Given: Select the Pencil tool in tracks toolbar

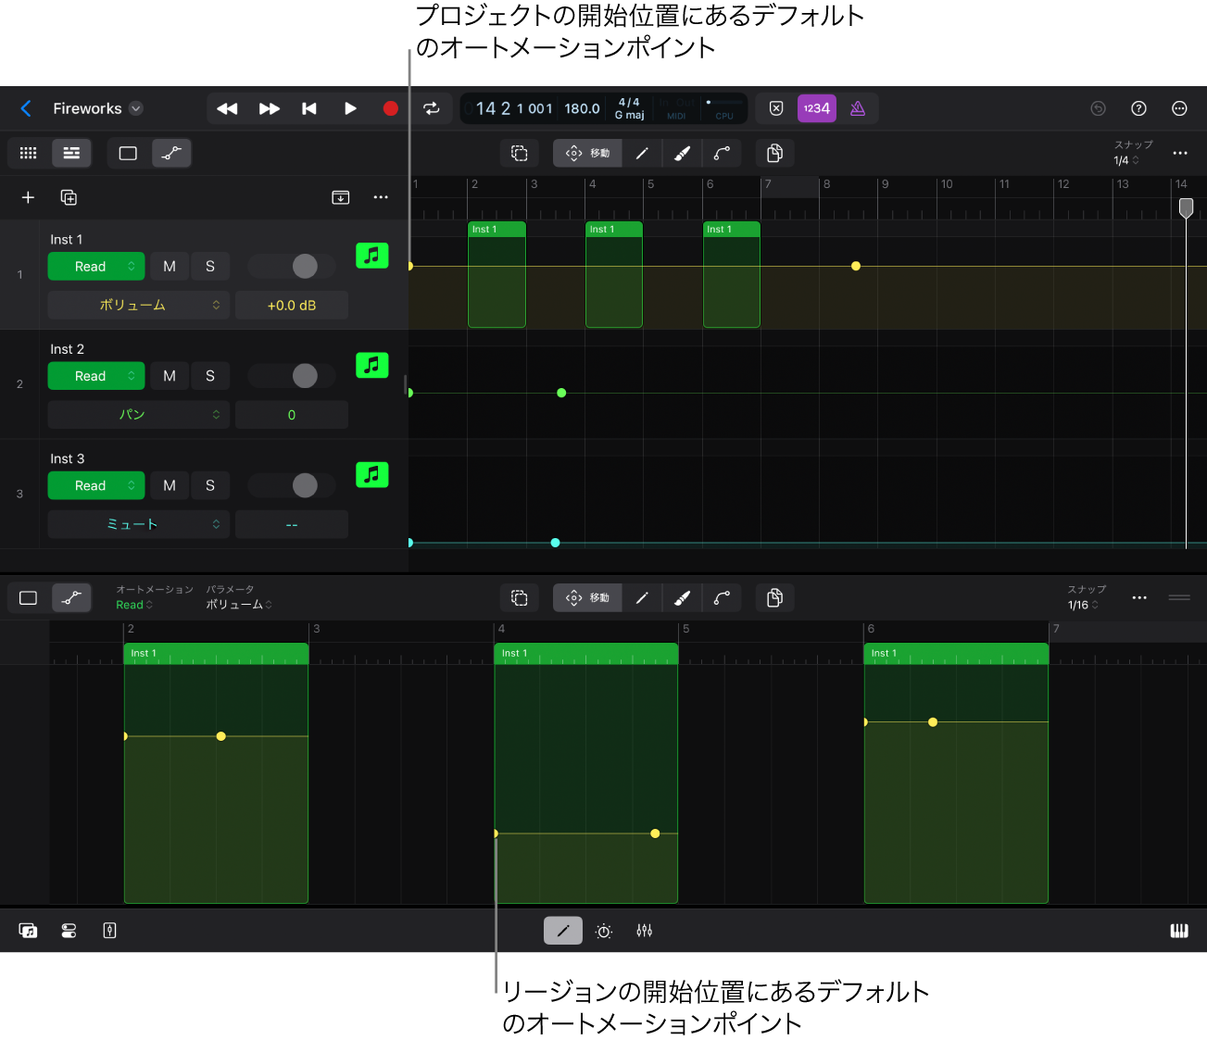Looking at the screenshot, I should 642,154.
